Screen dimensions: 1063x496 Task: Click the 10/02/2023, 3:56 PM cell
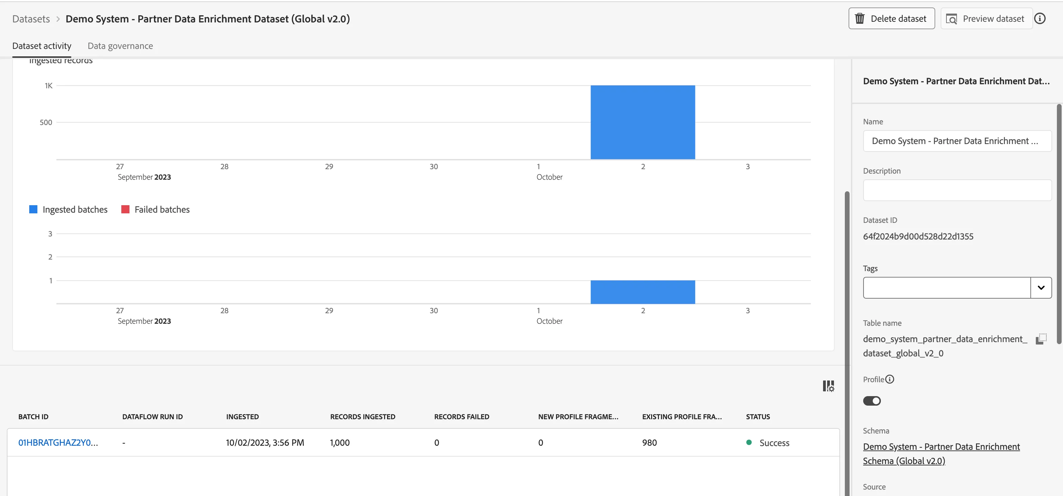tap(265, 443)
